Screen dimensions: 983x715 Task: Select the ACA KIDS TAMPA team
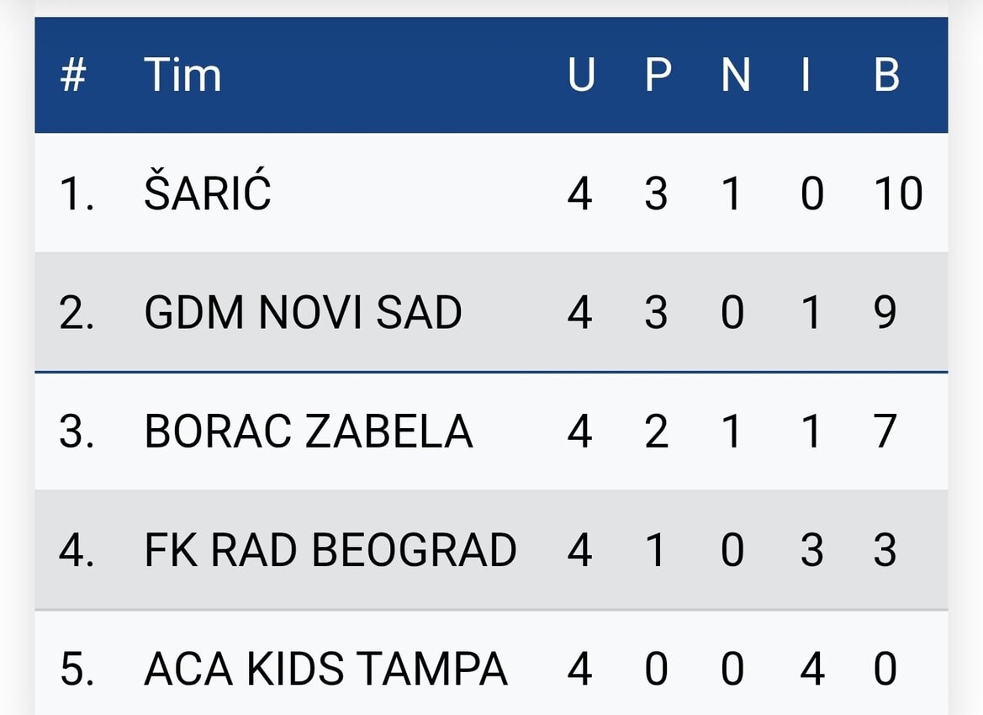[x=325, y=669]
